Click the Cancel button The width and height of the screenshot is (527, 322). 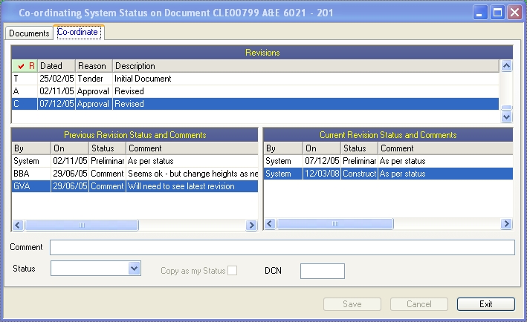pyautogui.click(x=418, y=304)
